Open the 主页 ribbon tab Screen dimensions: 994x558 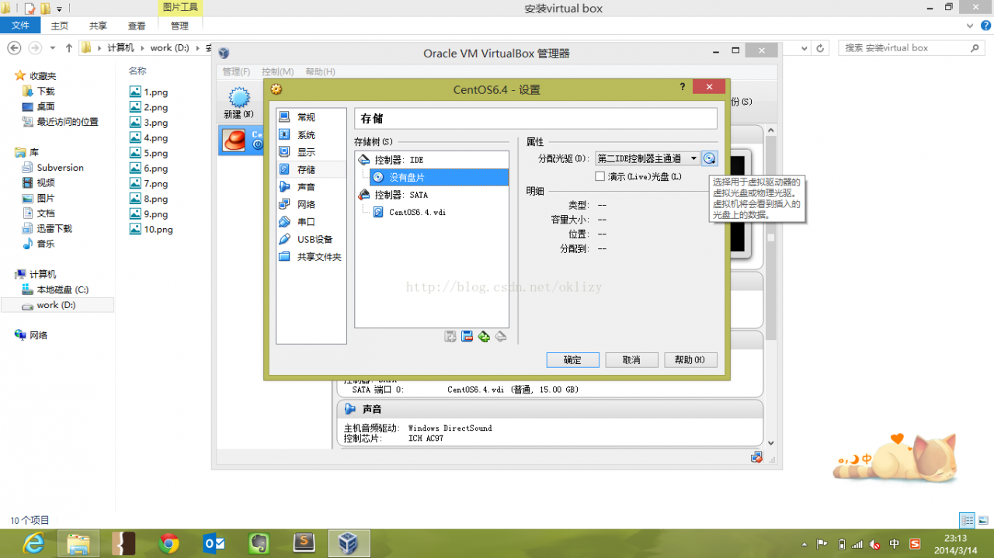point(60,26)
